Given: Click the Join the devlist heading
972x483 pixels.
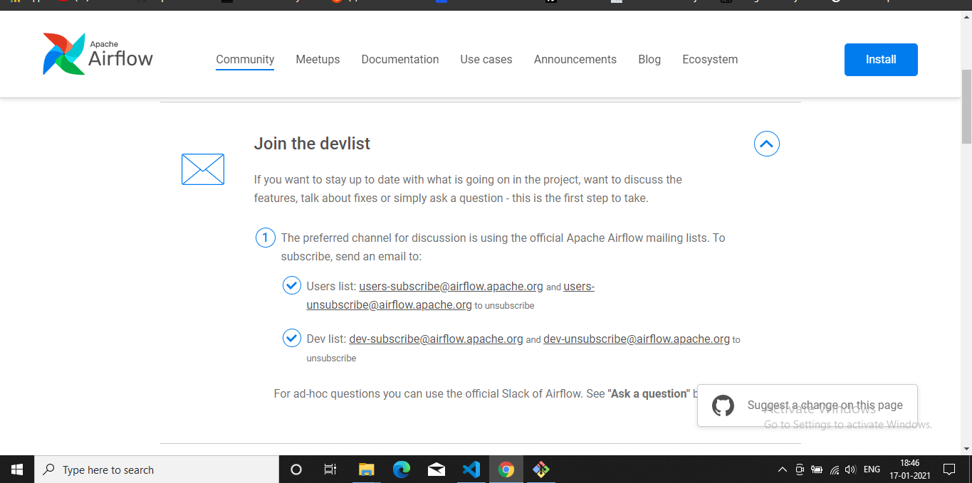Looking at the screenshot, I should [312, 144].
